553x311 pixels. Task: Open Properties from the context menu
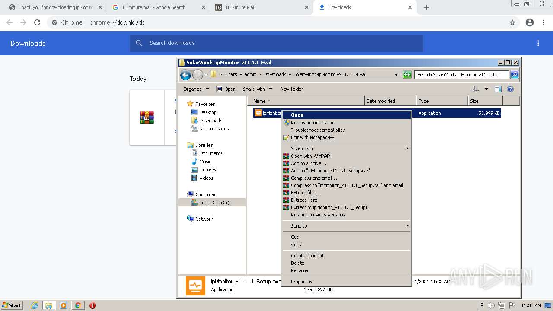tap(346, 282)
